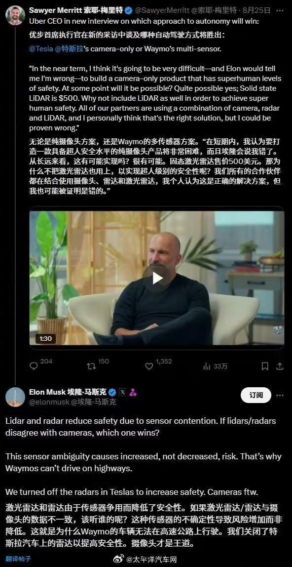The width and height of the screenshot is (292, 567).
Task: Click Elon Musk's blue verified checkmark
Action: pyautogui.click(x=112, y=392)
